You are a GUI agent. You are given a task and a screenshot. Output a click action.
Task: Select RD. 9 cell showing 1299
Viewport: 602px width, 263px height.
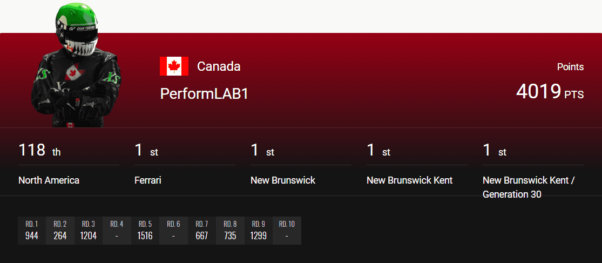pyautogui.click(x=259, y=231)
